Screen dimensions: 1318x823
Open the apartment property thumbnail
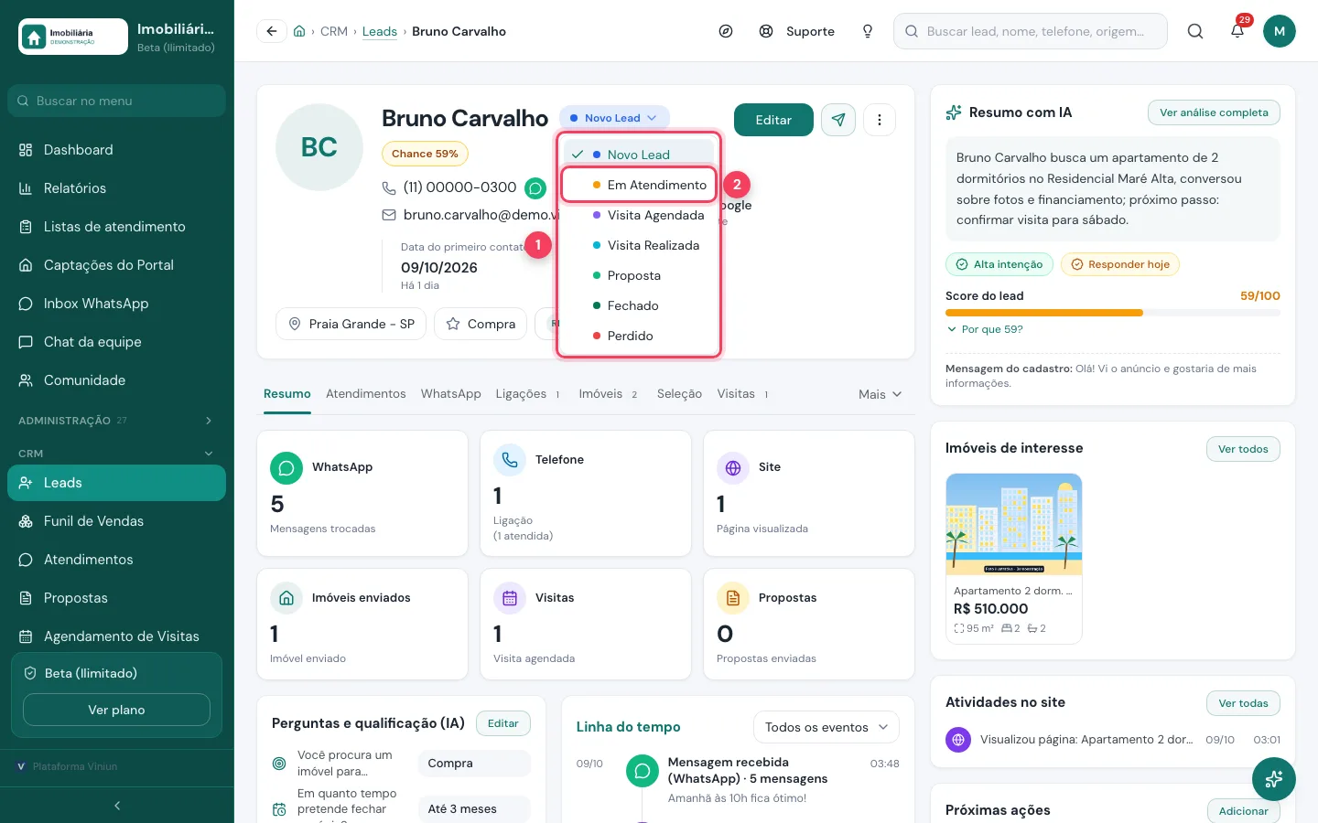[1014, 524]
